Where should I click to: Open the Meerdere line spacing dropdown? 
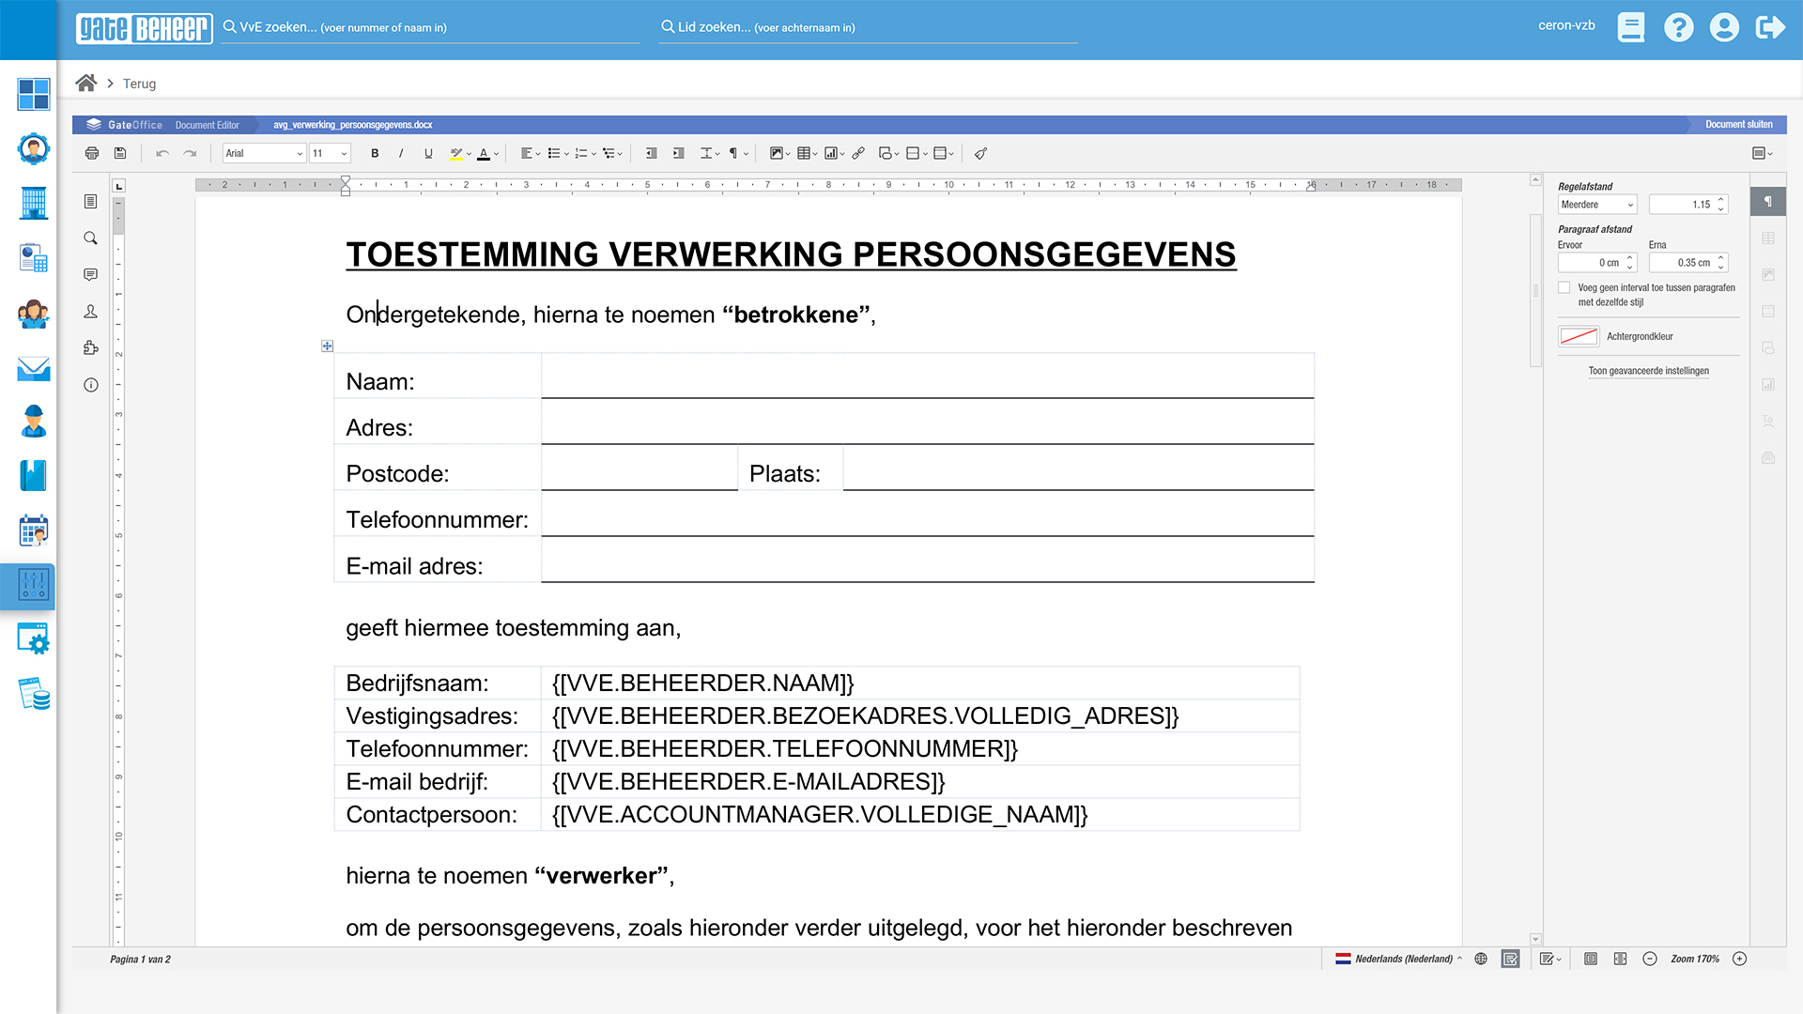1597,205
